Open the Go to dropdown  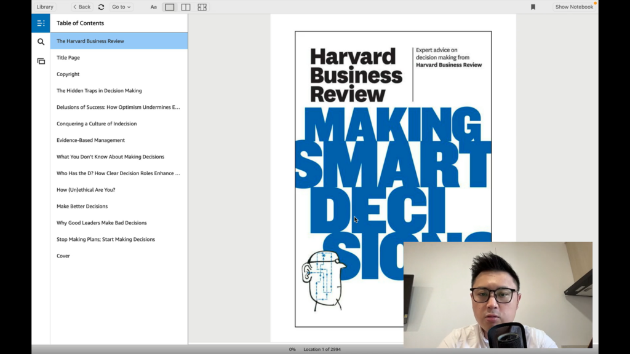(121, 7)
